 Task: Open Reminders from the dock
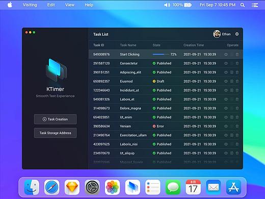coord(153,187)
